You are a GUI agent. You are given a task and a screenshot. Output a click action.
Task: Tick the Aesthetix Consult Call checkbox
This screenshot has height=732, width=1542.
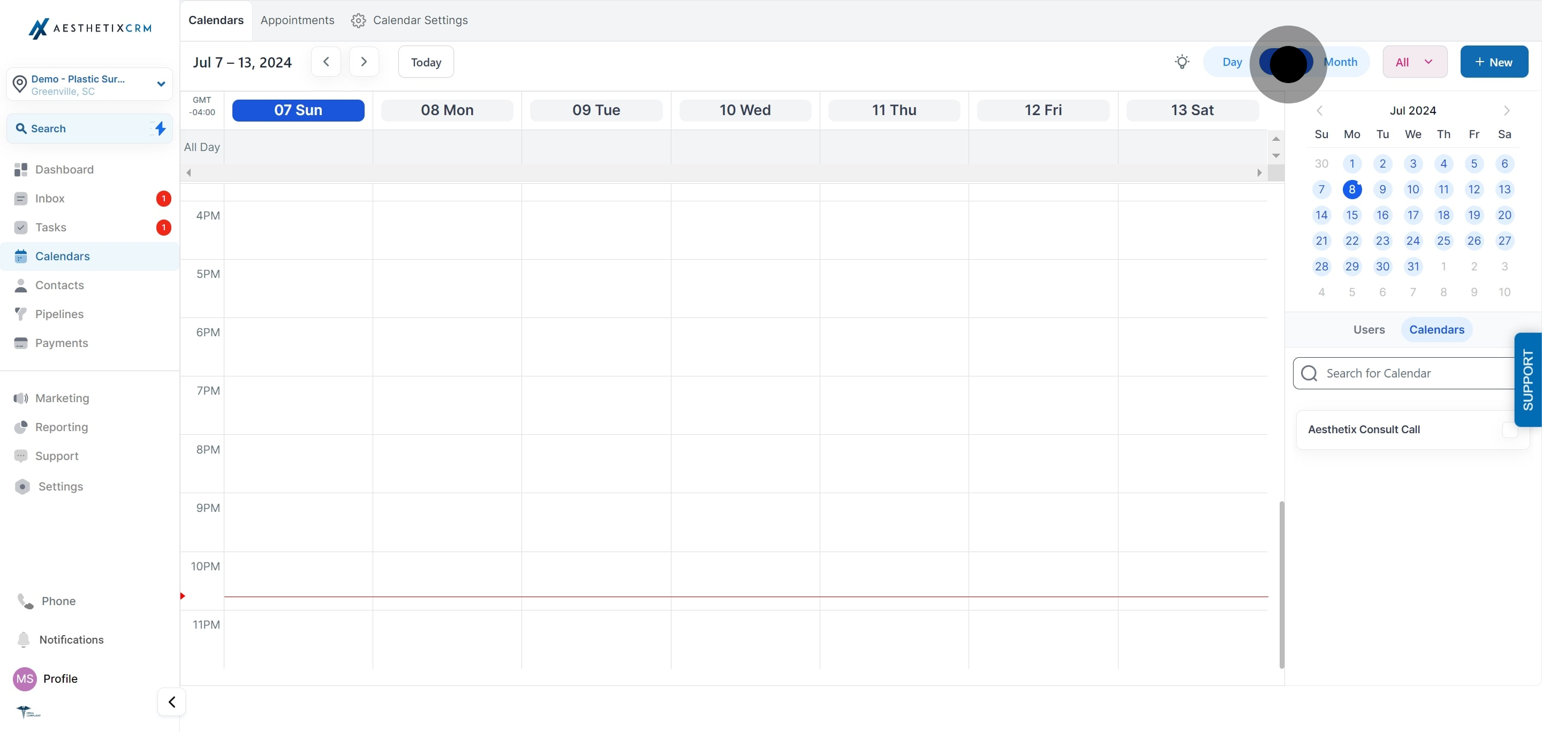coord(1510,430)
